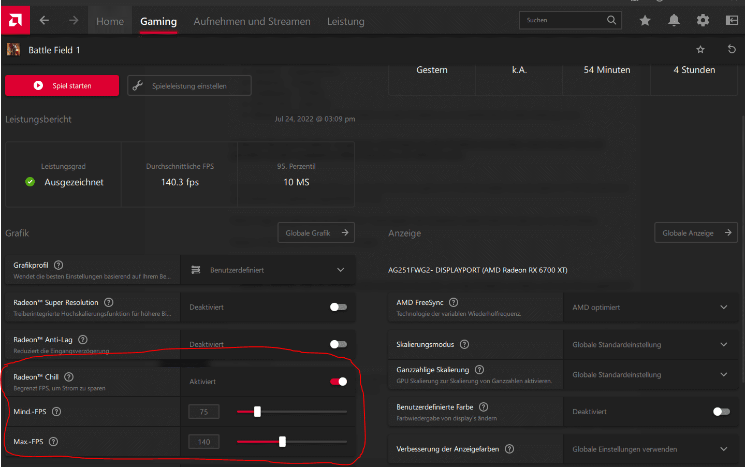Show help for Grafikprofil
This screenshot has width=745, height=467.
point(59,265)
